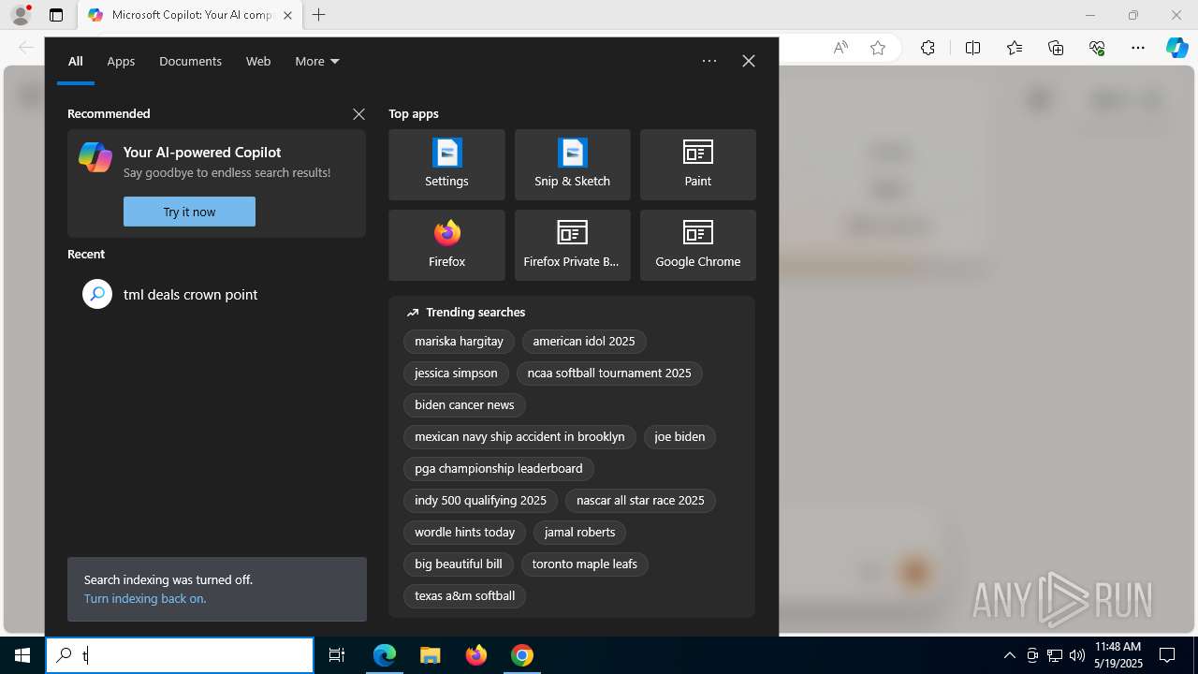
Task: Show hidden system tray icons
Action: click(1009, 655)
